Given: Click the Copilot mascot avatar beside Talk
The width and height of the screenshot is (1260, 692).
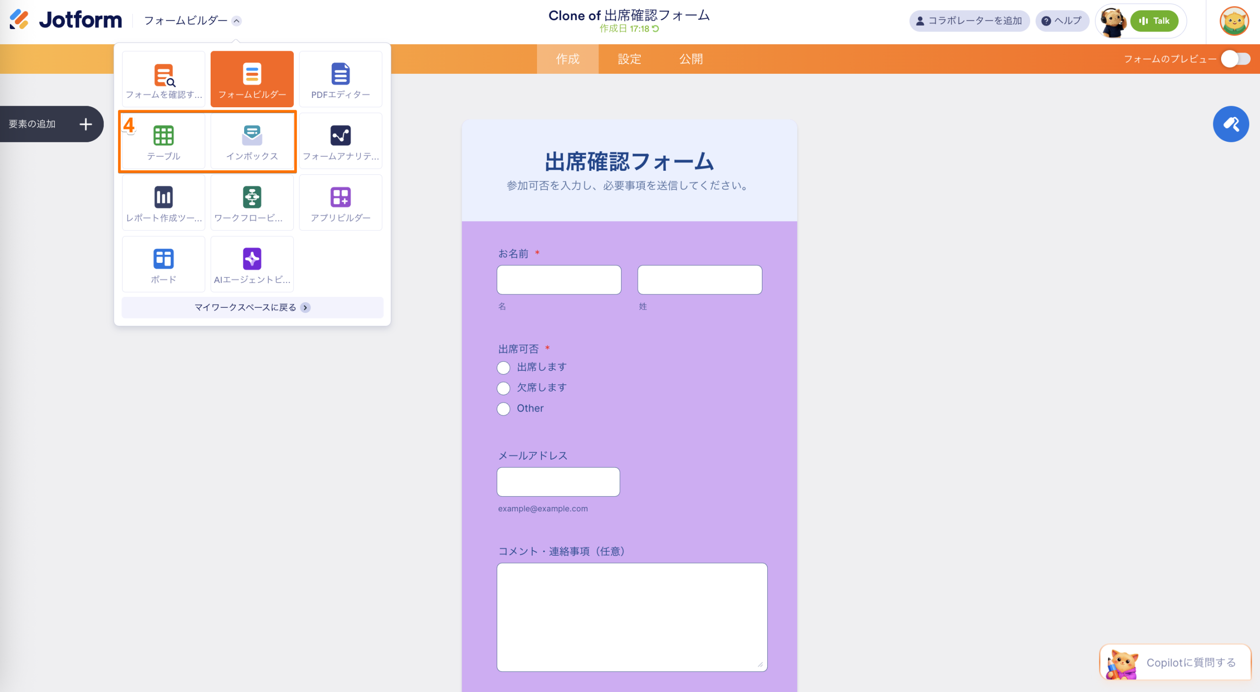Looking at the screenshot, I should 1113,21.
